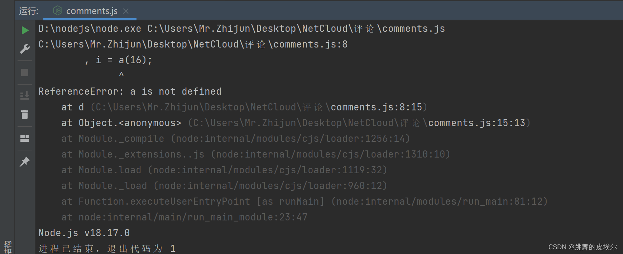Open run configuration wrench settings
The image size is (623, 254).
click(25, 49)
